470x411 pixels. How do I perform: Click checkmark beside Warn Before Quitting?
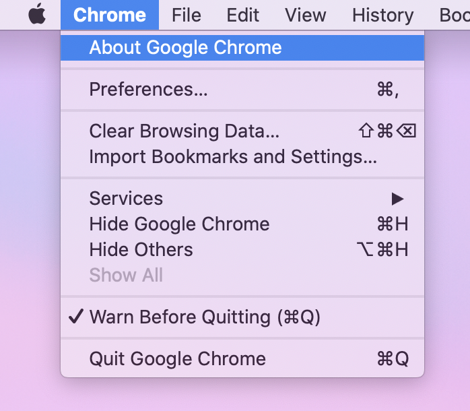(76, 317)
